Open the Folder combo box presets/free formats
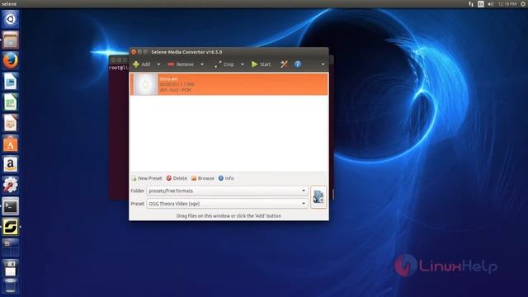The height and width of the screenshot is (297, 528). pyautogui.click(x=228, y=191)
